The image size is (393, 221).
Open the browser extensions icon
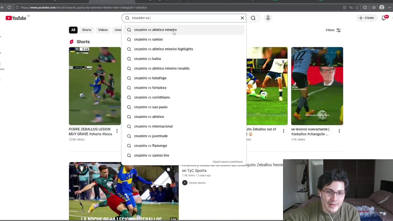pyautogui.click(x=365, y=7)
